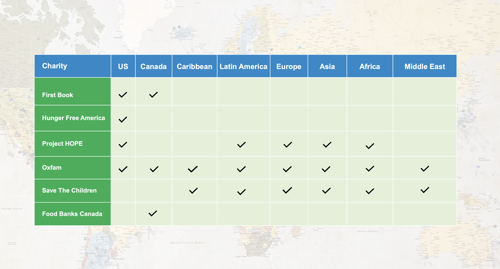Screen dimensions: 500x269
Task: Select the Oxfam Caribbean checkmark
Action: [193, 169]
